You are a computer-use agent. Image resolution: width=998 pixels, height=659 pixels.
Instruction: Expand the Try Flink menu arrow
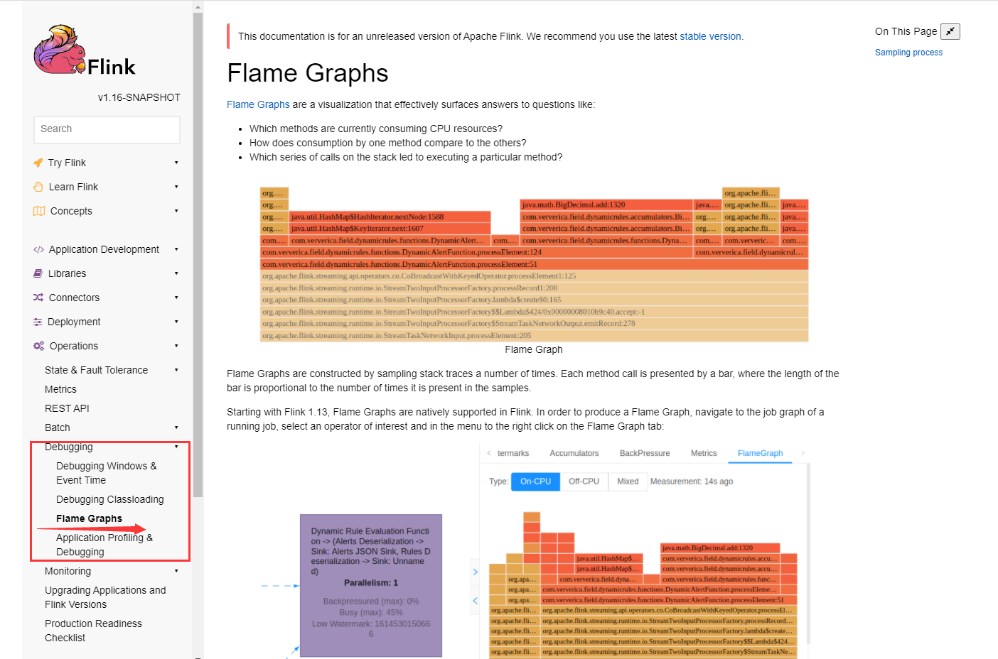point(176,163)
